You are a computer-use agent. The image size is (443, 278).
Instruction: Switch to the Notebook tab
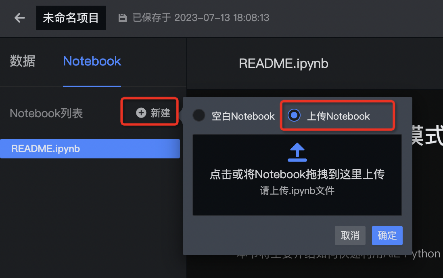click(92, 61)
